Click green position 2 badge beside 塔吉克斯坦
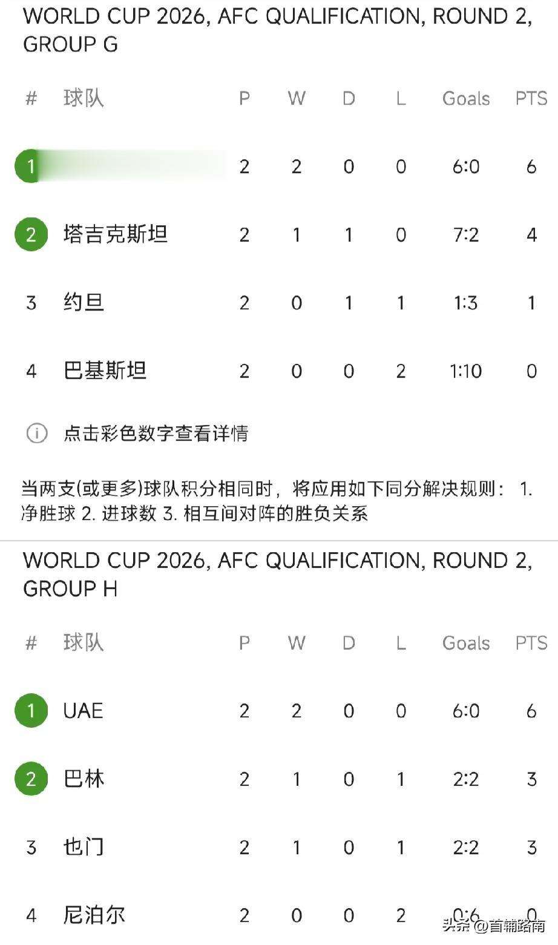The width and height of the screenshot is (558, 945). point(31,234)
